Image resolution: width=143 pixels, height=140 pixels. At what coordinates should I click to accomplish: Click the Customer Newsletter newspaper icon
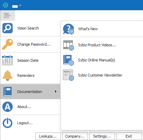point(68,75)
